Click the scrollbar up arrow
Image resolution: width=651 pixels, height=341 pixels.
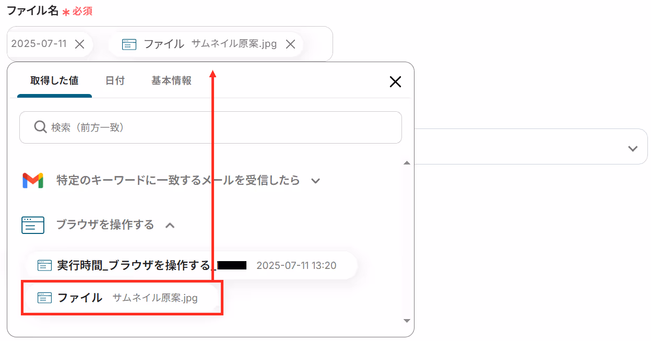[407, 163]
